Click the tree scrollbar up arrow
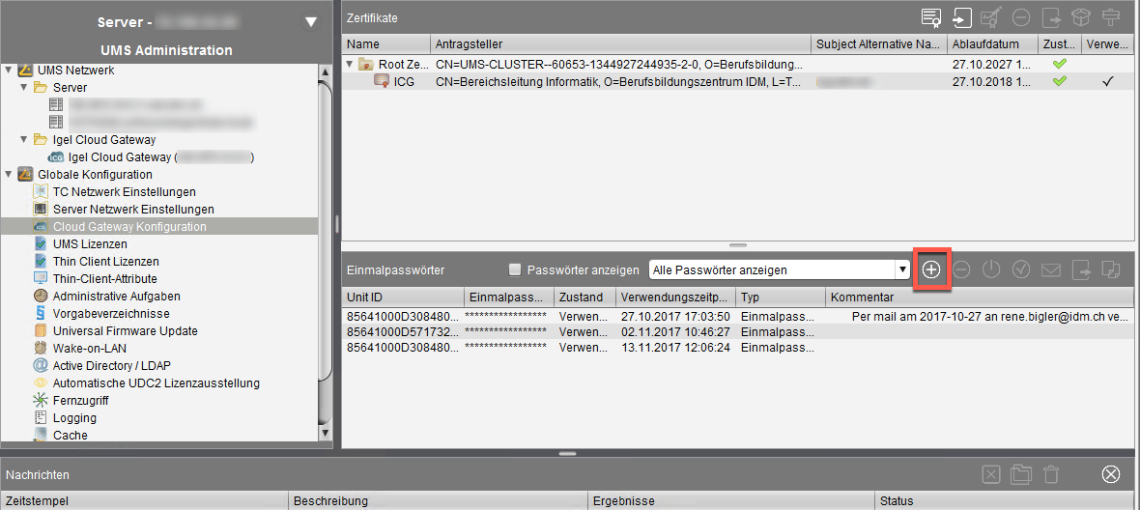This screenshot has height=510, width=1140. (325, 71)
